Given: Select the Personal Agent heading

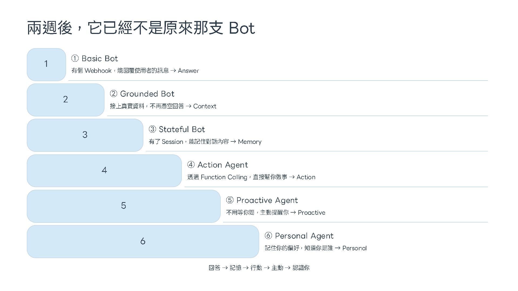Looking at the screenshot, I should (x=299, y=236).
